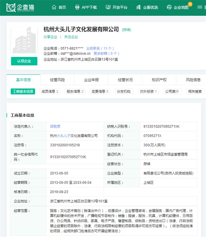This screenshot has width=206, height=237.
Task: Select the 股东信息 sub-tab
Action: click(75, 92)
